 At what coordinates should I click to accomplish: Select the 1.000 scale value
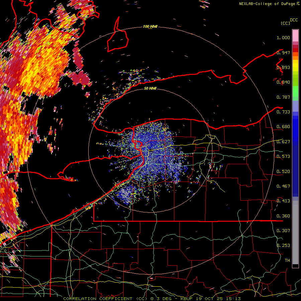(283, 37)
